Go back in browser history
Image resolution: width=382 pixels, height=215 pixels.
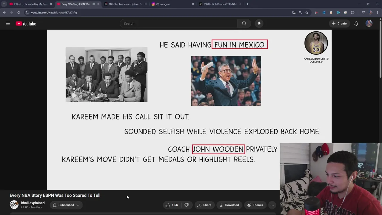click(4, 13)
